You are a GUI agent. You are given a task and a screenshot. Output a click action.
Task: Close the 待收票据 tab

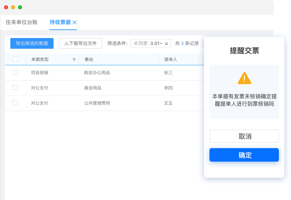click(x=75, y=23)
